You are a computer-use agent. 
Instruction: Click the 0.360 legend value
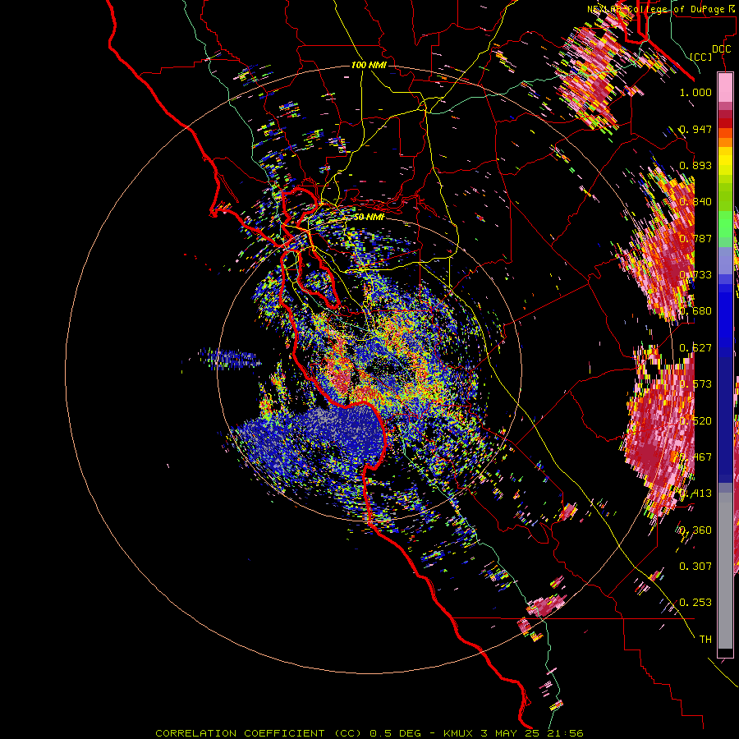(x=695, y=530)
